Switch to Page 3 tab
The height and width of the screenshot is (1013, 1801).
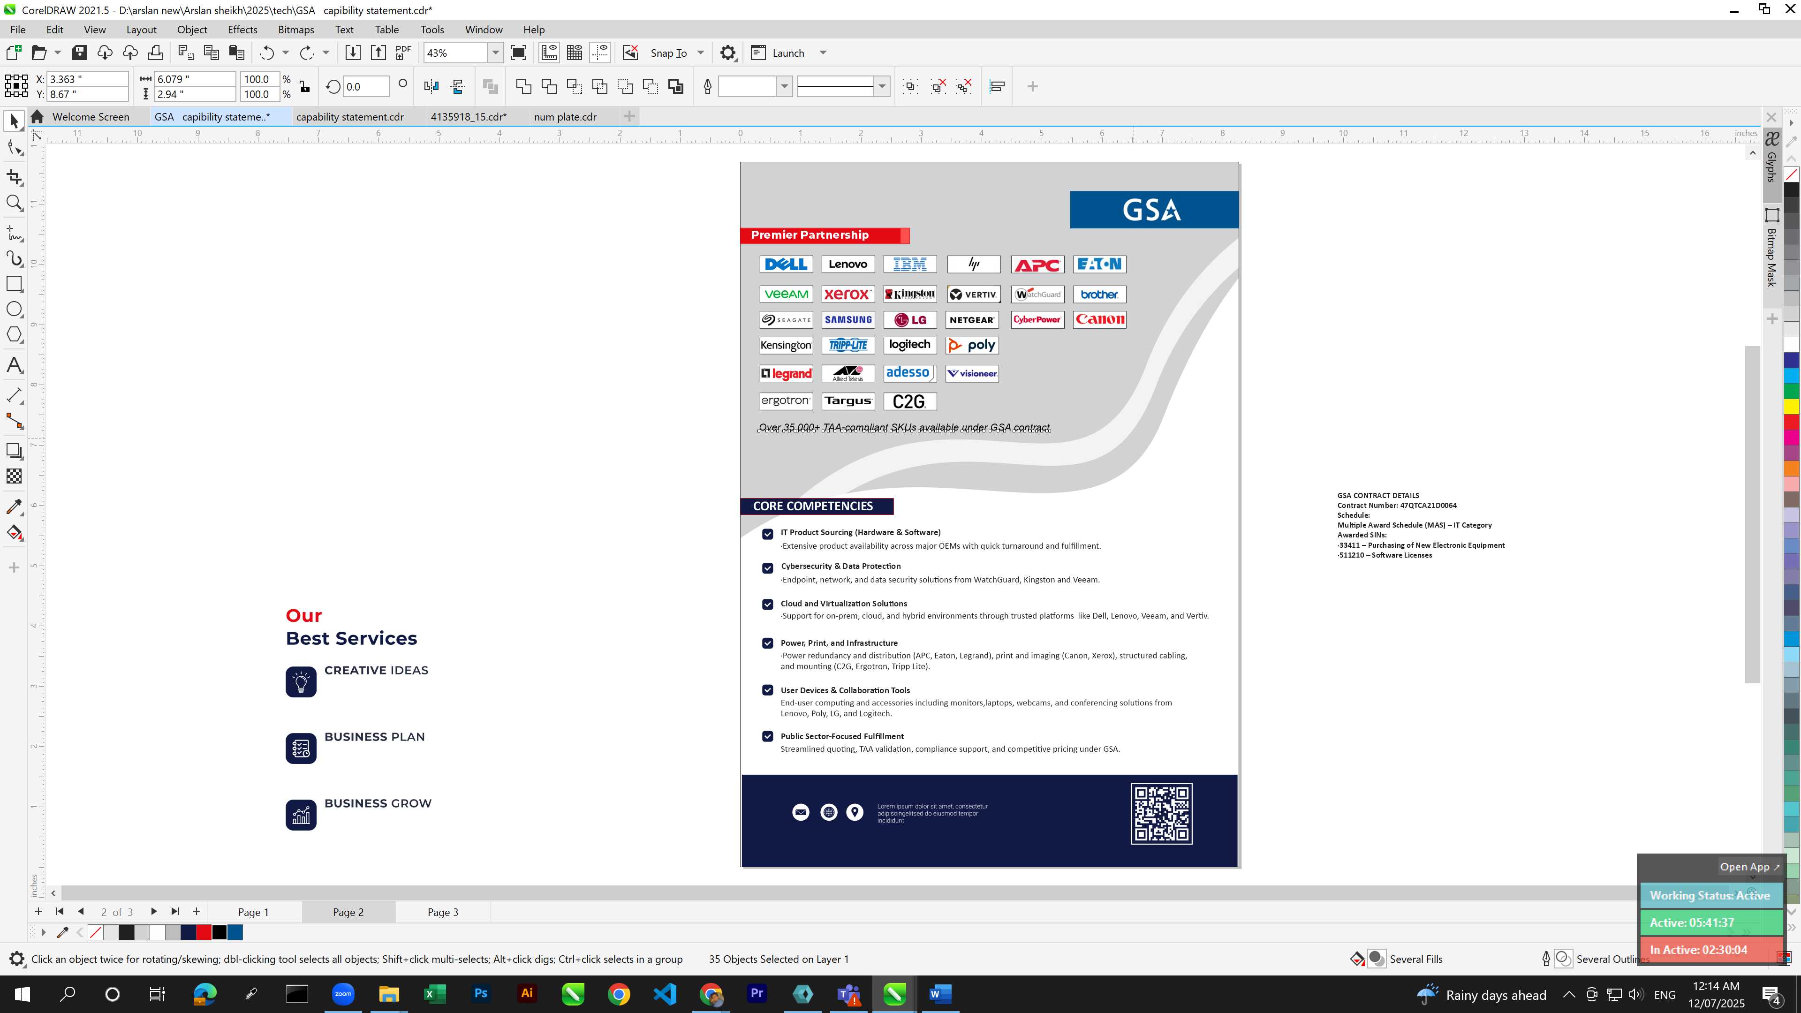pos(443,912)
